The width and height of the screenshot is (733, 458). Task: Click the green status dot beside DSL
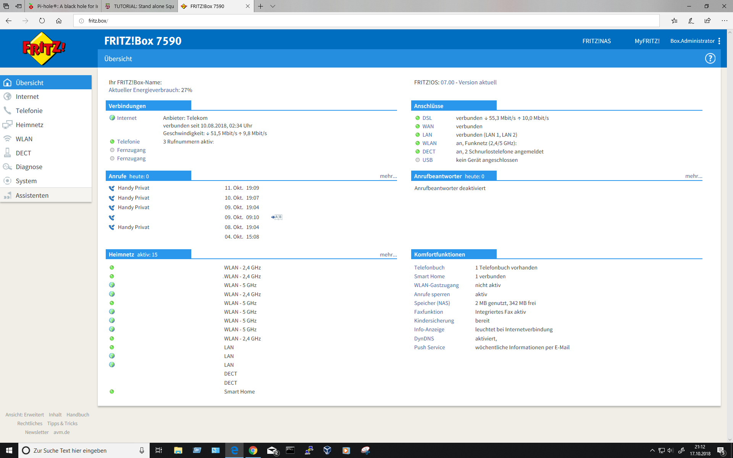418,118
